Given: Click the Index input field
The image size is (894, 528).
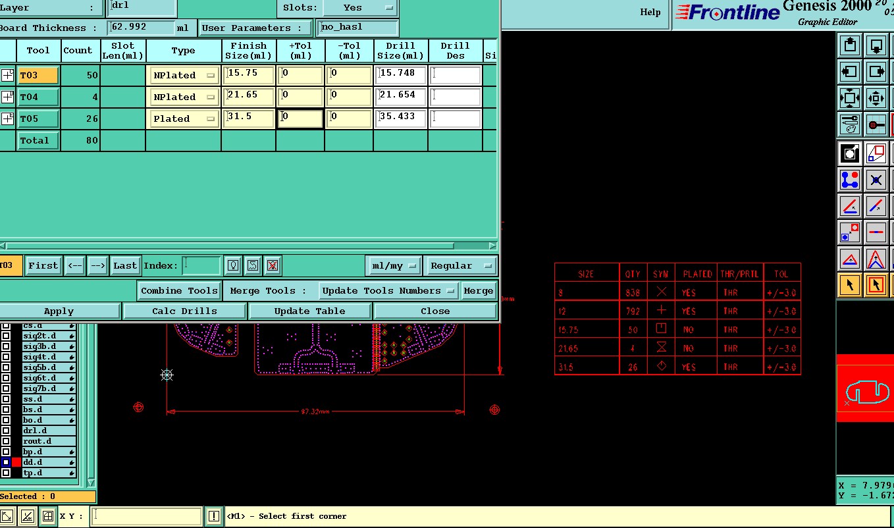Looking at the screenshot, I should pos(201,265).
